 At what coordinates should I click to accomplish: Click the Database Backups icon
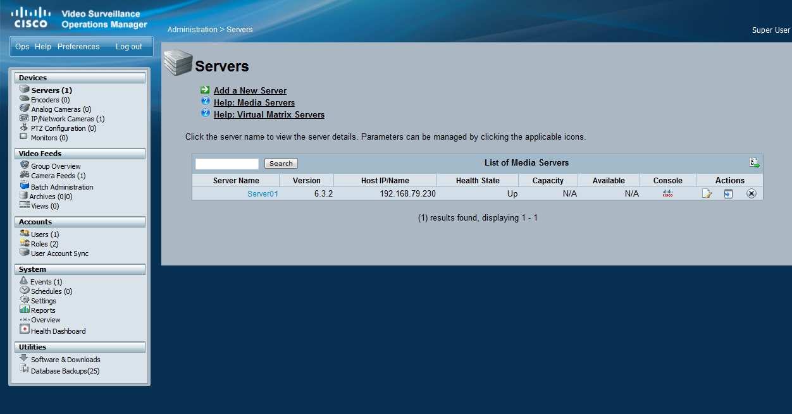[25, 369]
